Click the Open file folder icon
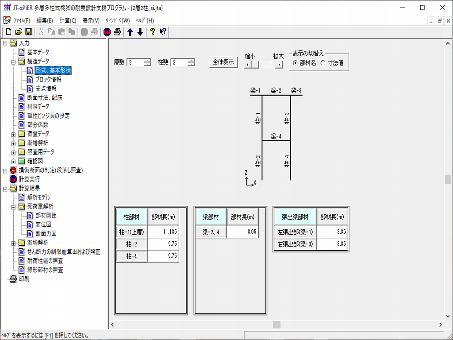Viewport: 453px width, 340px height. 19,31
